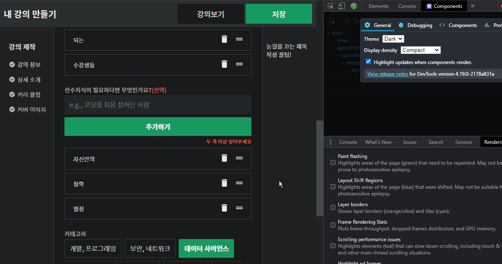Grab the reorder handle on '철학' row
This screenshot has height=264, width=502.
[239, 183]
